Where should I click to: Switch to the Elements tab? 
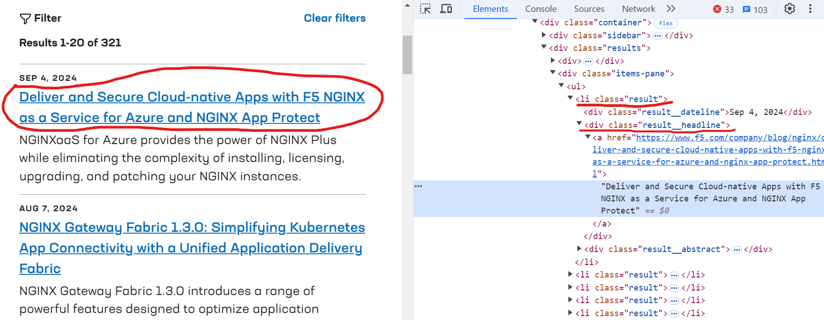pyautogui.click(x=490, y=9)
